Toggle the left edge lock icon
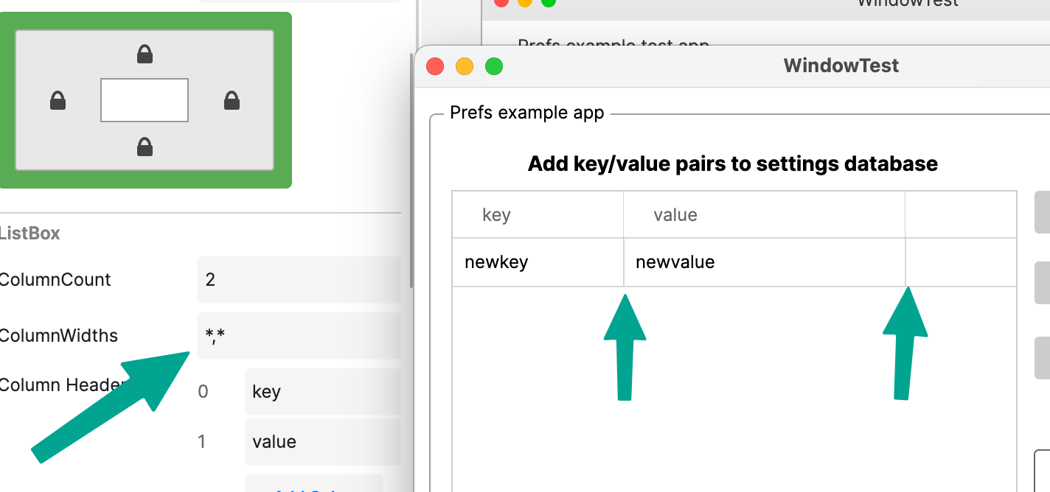Screen dimensions: 1050x492 point(58,100)
